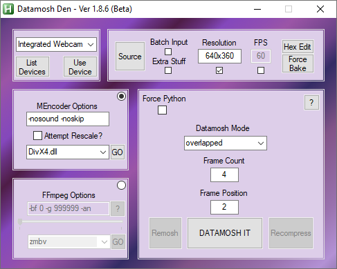Select the MEncoder Options radio button
This screenshot has width=337, height=269.
[121, 97]
